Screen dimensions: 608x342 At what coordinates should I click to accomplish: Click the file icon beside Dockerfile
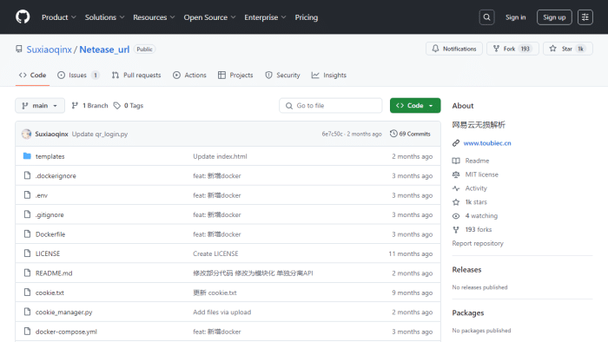coord(27,234)
